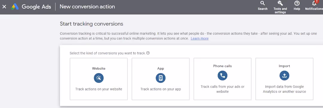Click the Notifications label in header
323x108 pixels.
(x=314, y=9)
